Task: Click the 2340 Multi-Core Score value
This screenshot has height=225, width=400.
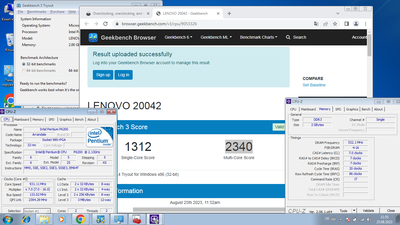Action: pyautogui.click(x=239, y=146)
